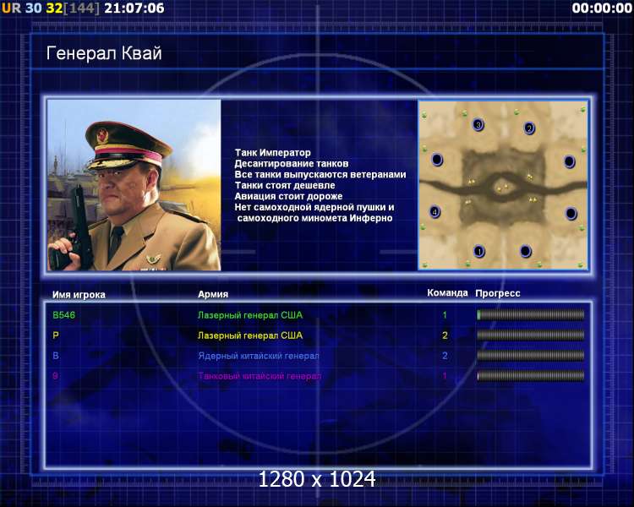Click team number 1 for player B546
The image size is (634, 507).
point(445,315)
